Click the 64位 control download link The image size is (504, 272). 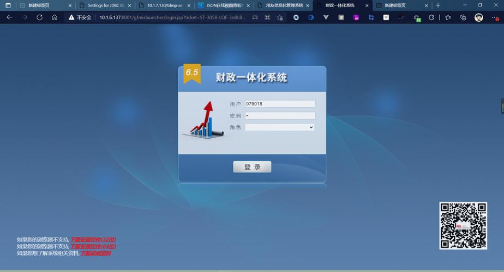[93, 246]
